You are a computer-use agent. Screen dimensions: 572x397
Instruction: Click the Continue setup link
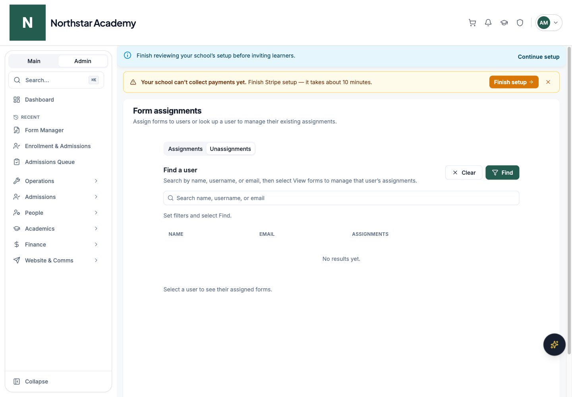point(539,57)
